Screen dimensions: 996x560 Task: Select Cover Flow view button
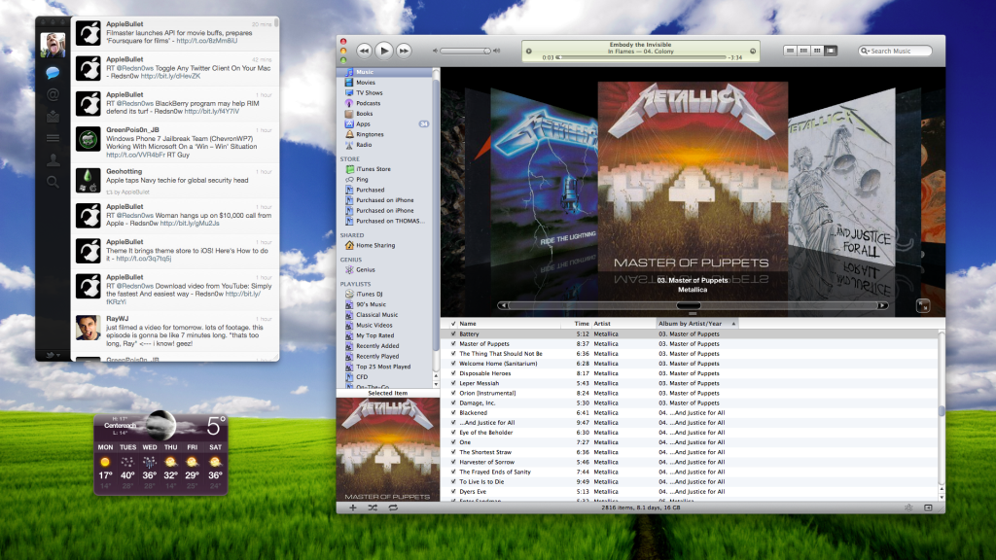tap(831, 51)
